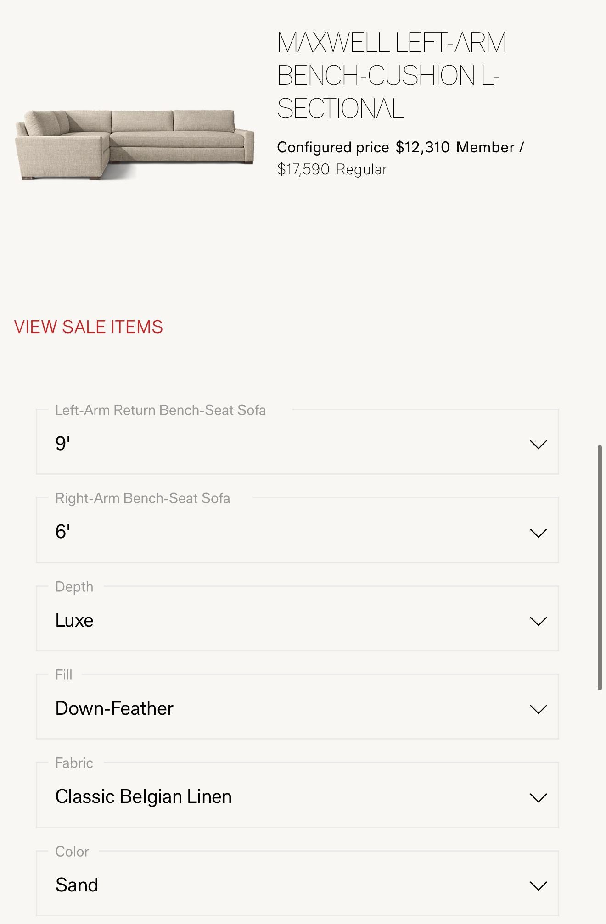Open the 6' Right-Arm sofa size dropdown

297,531
